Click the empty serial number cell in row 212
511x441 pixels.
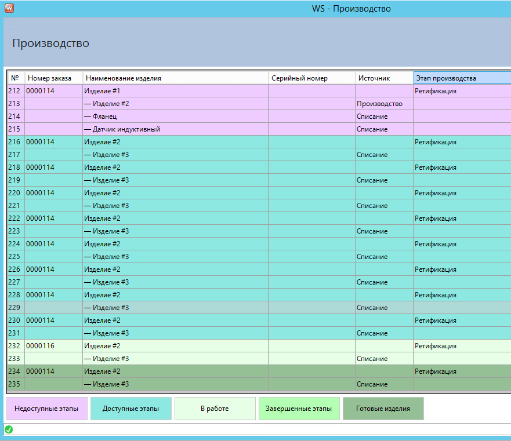click(x=312, y=91)
